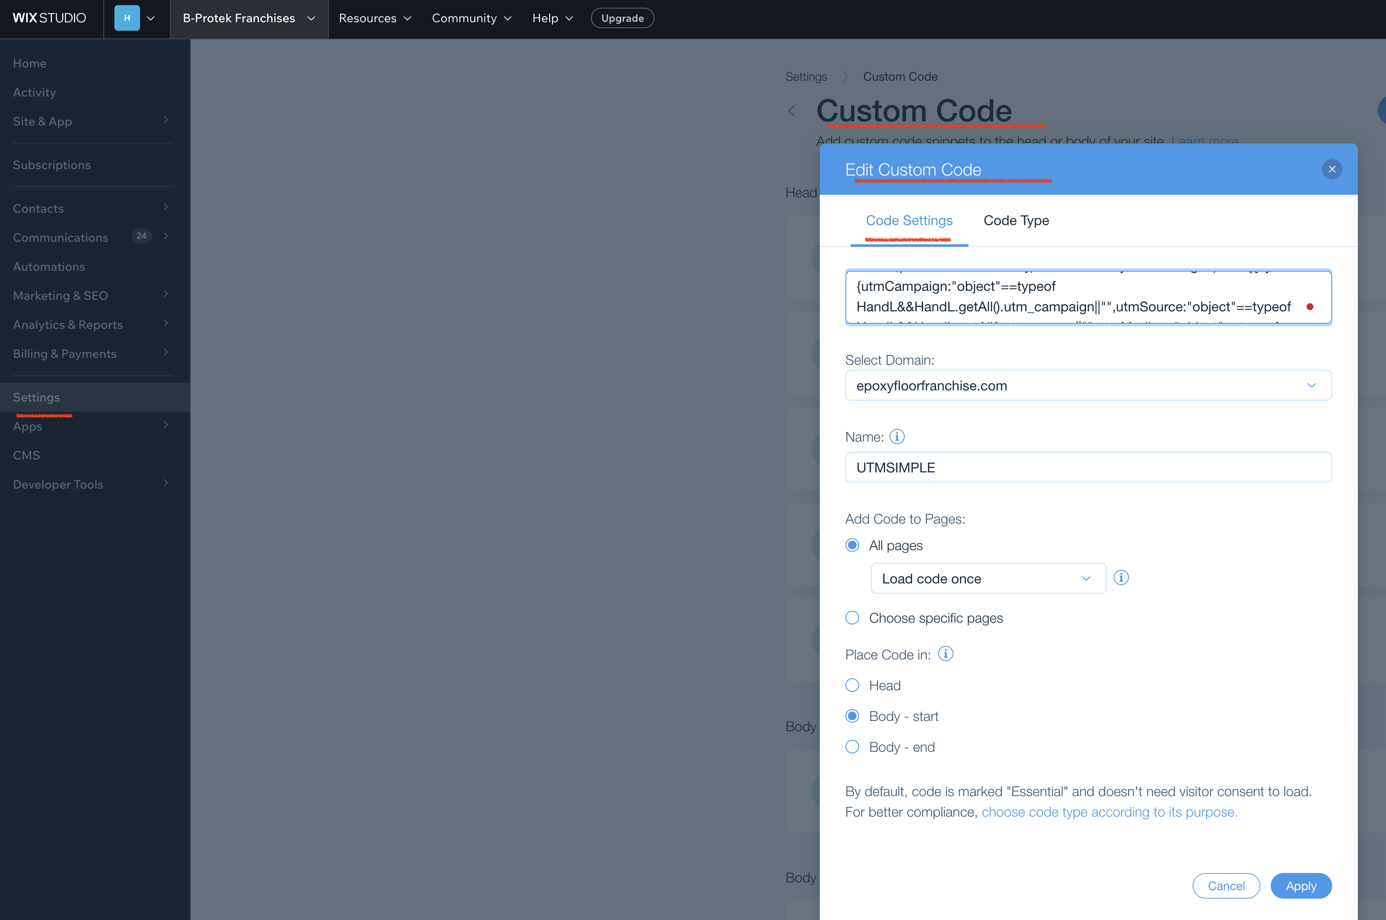Expand the Resources menu
1386x920 pixels.
click(375, 18)
